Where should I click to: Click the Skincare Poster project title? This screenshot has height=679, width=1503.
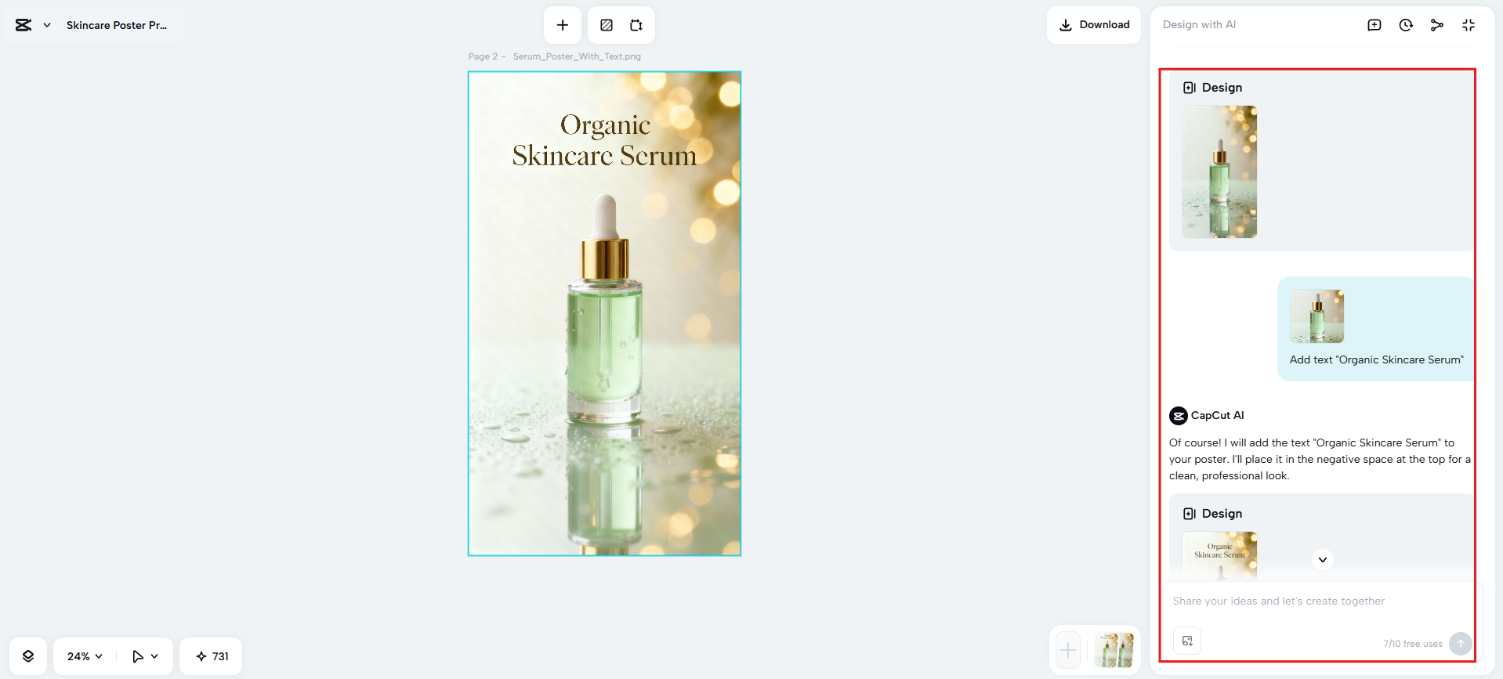[117, 25]
